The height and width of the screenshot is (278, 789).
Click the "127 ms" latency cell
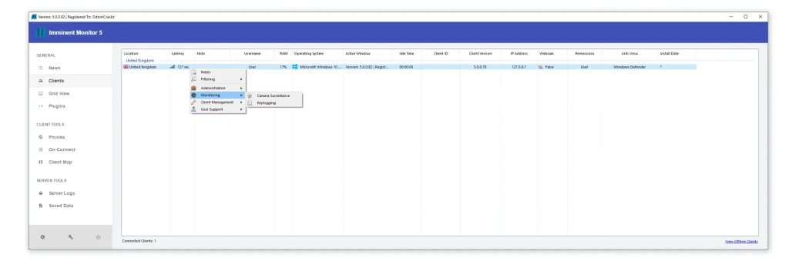pos(183,67)
